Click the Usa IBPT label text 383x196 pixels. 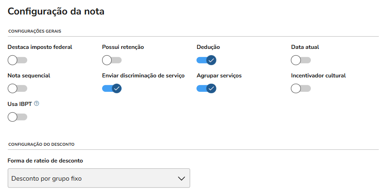(20, 104)
